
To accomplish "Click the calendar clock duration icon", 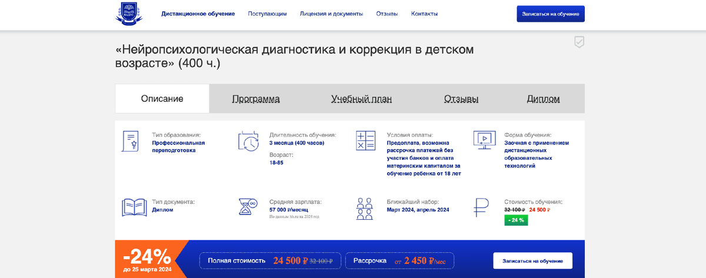I will point(248,141).
